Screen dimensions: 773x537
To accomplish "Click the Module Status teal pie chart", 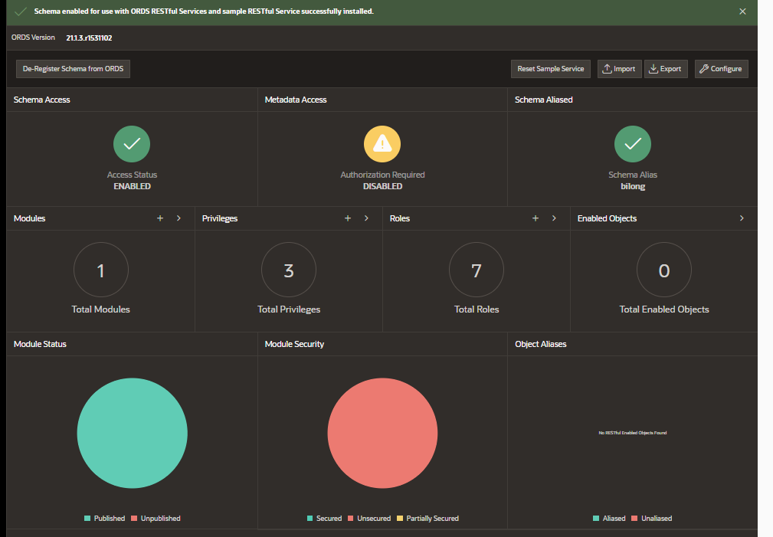I will pos(132,433).
